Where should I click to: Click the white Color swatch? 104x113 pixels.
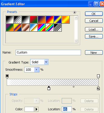coord(29,109)
